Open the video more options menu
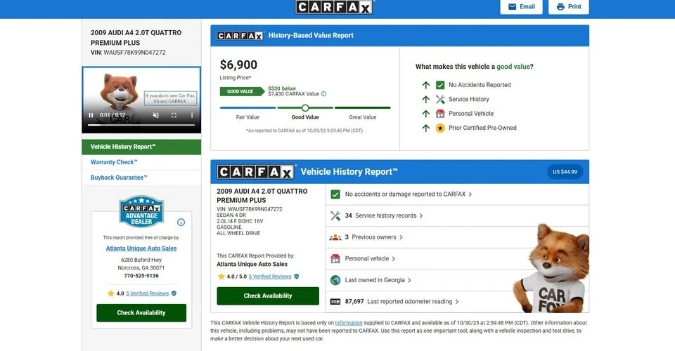The height and width of the screenshot is (351, 675). (x=191, y=115)
